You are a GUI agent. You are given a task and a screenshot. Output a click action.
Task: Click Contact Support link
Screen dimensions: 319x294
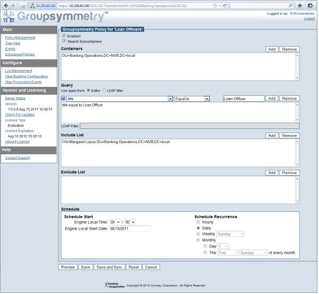click(x=17, y=158)
